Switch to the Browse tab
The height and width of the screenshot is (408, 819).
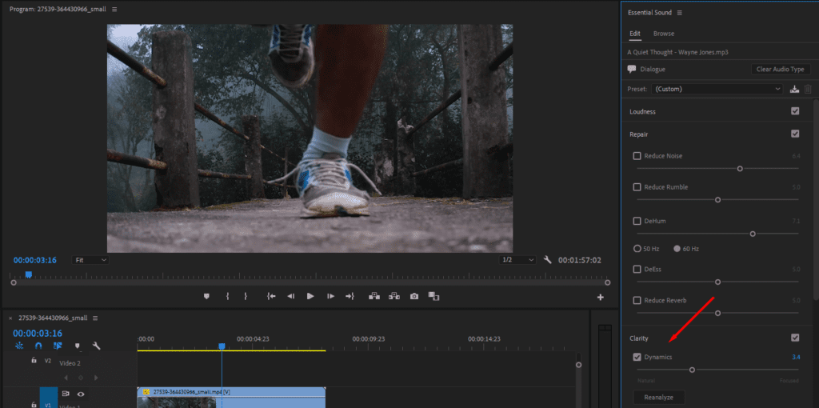coord(663,34)
